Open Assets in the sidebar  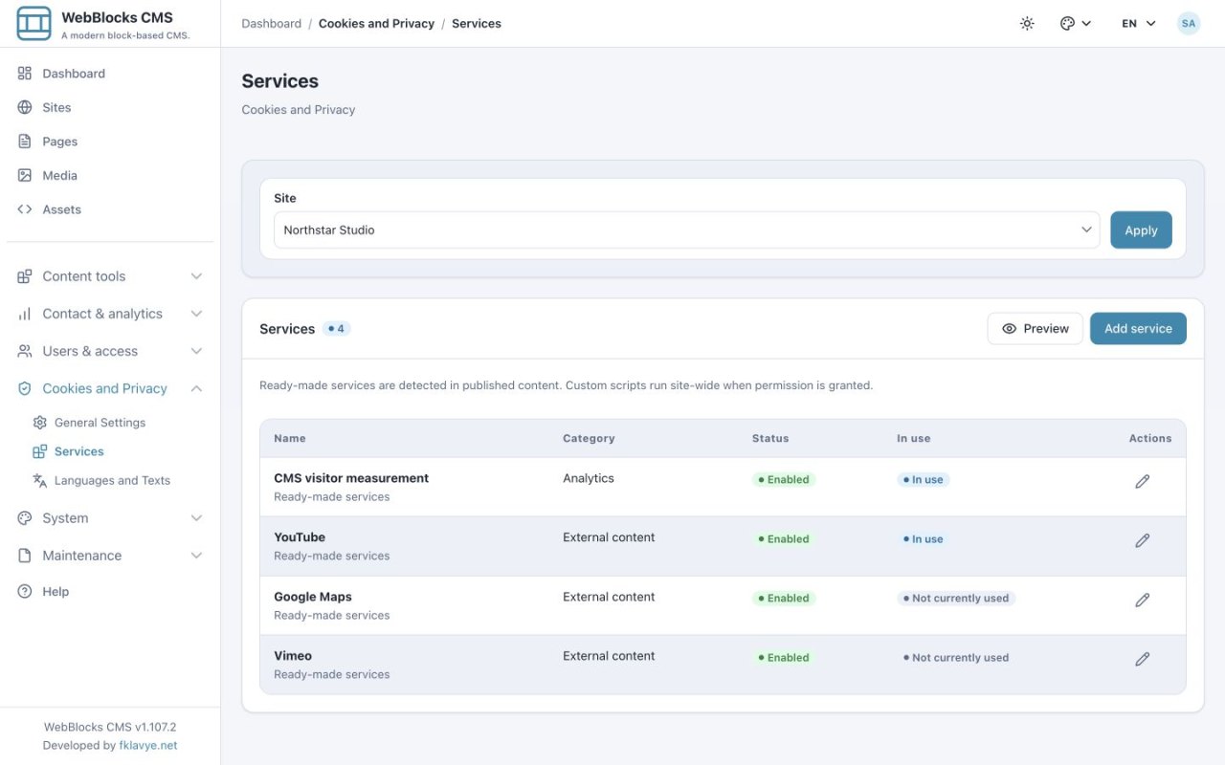pyautogui.click(x=110, y=209)
